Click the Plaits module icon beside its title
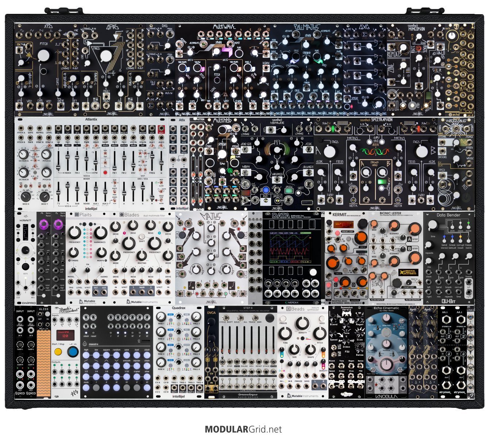This screenshot has width=487, height=437. (x=77, y=215)
